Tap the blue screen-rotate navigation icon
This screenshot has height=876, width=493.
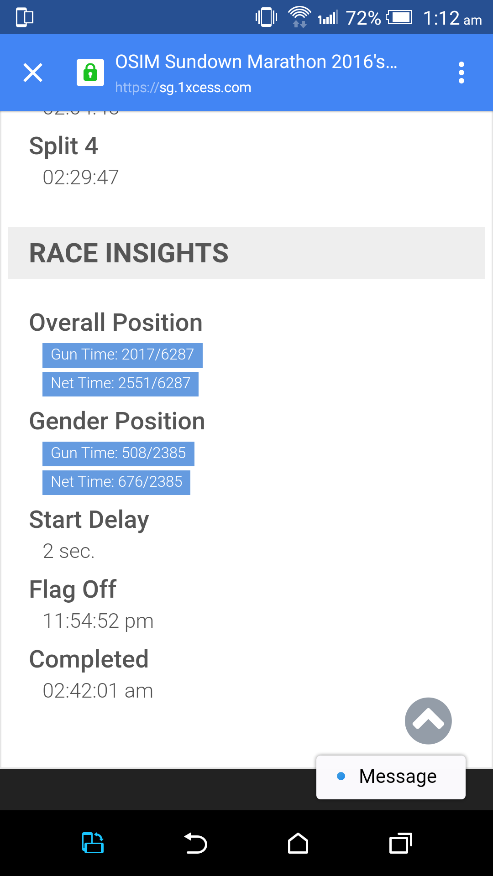93,843
